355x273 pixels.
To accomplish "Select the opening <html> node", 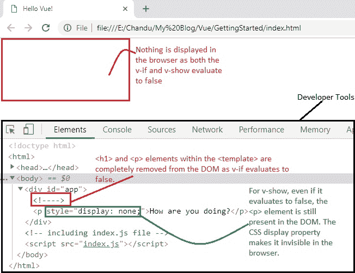I will pyautogui.click(x=22, y=156).
